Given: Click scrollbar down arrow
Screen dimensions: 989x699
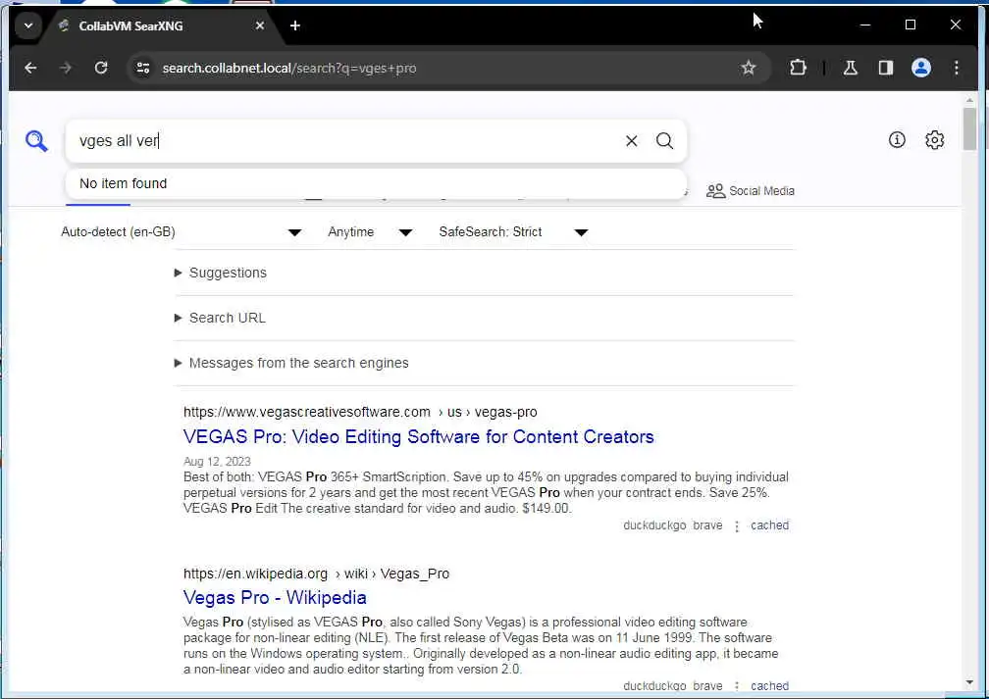Looking at the screenshot, I should 969,682.
